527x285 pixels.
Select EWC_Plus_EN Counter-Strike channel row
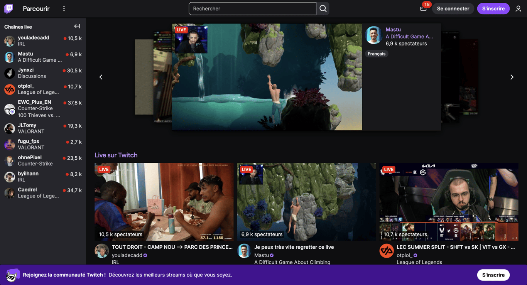click(x=43, y=109)
